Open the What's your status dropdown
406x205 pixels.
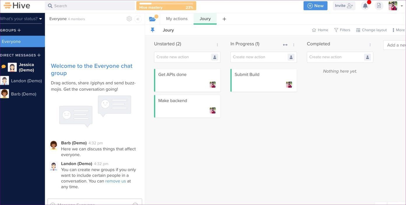tap(21, 19)
